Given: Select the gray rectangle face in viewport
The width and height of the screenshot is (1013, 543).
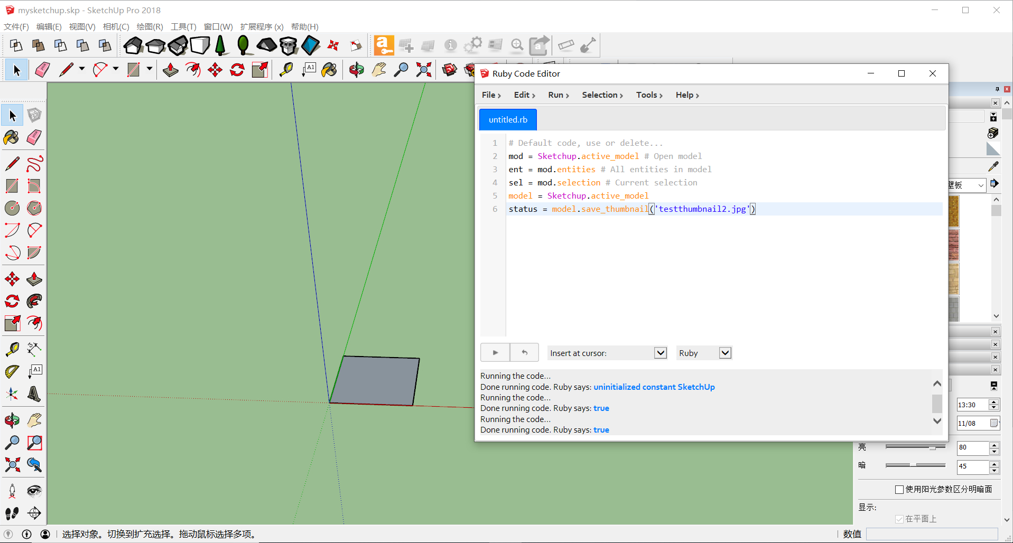Looking at the screenshot, I should pyautogui.click(x=374, y=381).
